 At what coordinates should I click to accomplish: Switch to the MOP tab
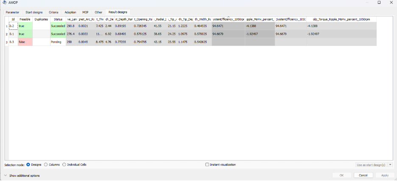86,12
